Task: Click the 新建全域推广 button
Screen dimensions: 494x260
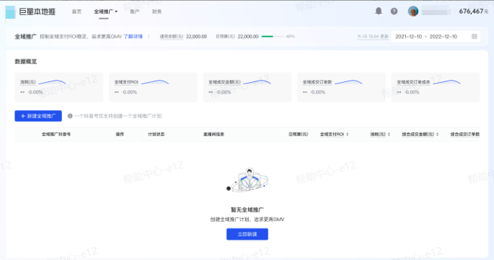Action: click(38, 116)
